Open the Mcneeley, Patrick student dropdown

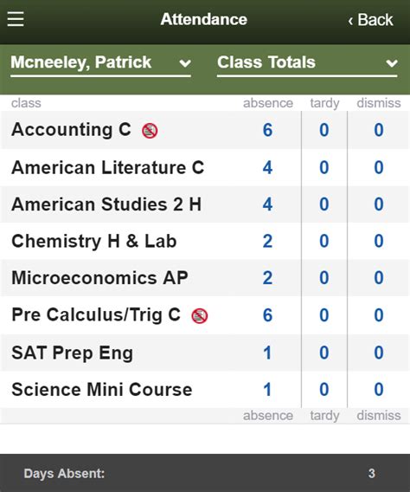(100, 64)
